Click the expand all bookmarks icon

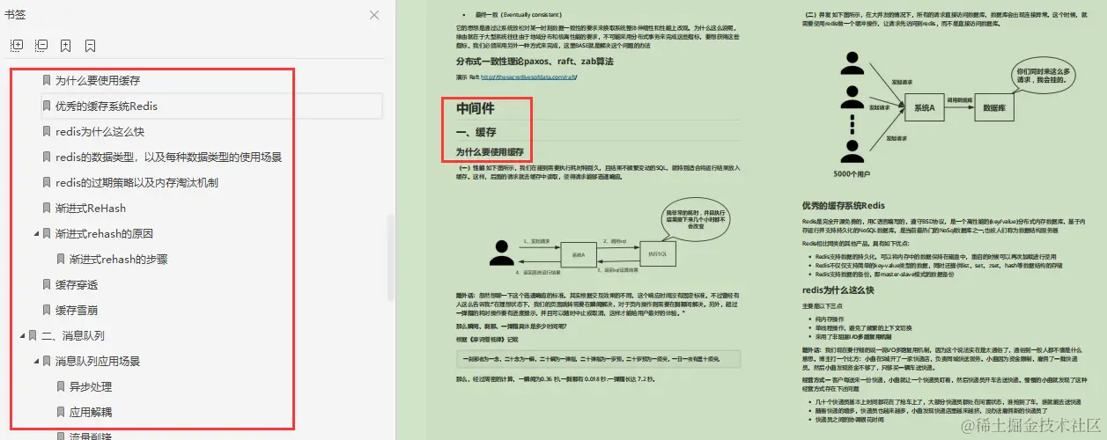17,45
